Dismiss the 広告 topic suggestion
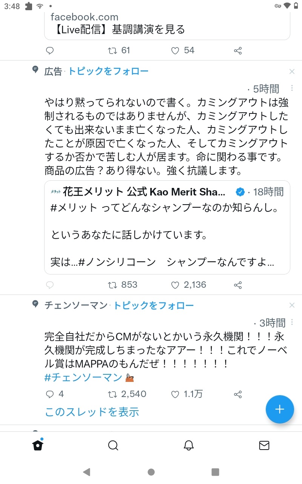Image resolution: width=302 pixels, height=484 pixels. coord(292,71)
